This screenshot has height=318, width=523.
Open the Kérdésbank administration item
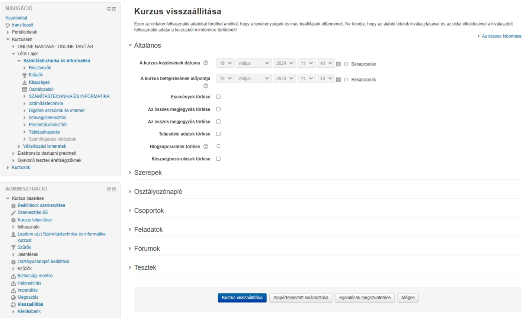[29, 312]
